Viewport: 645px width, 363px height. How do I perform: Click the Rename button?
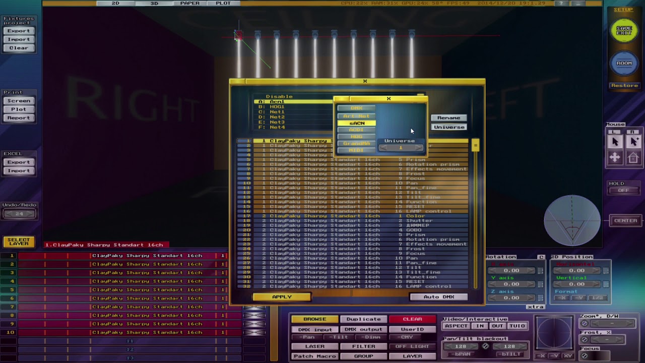point(448,118)
